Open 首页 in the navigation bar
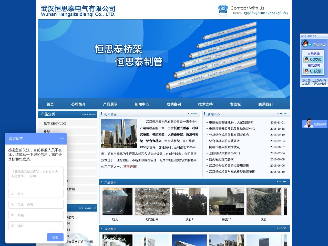This screenshot has width=328, height=246. (x=50, y=104)
